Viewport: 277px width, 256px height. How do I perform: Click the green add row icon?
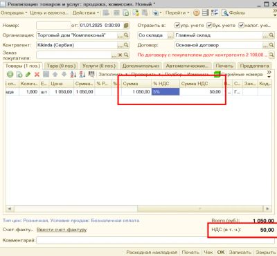10,74
